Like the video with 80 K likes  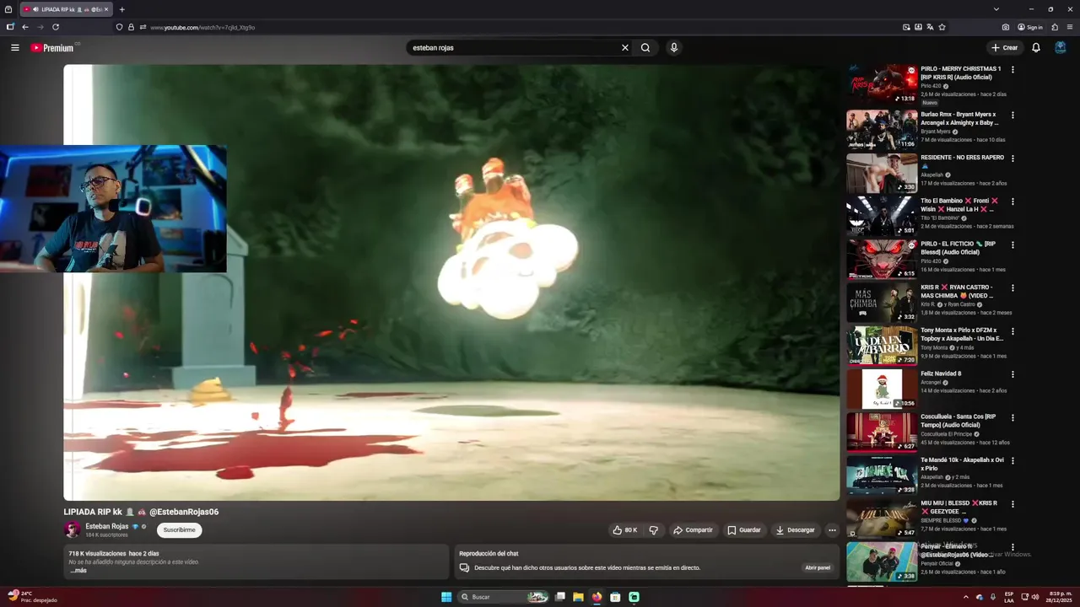tap(624, 530)
